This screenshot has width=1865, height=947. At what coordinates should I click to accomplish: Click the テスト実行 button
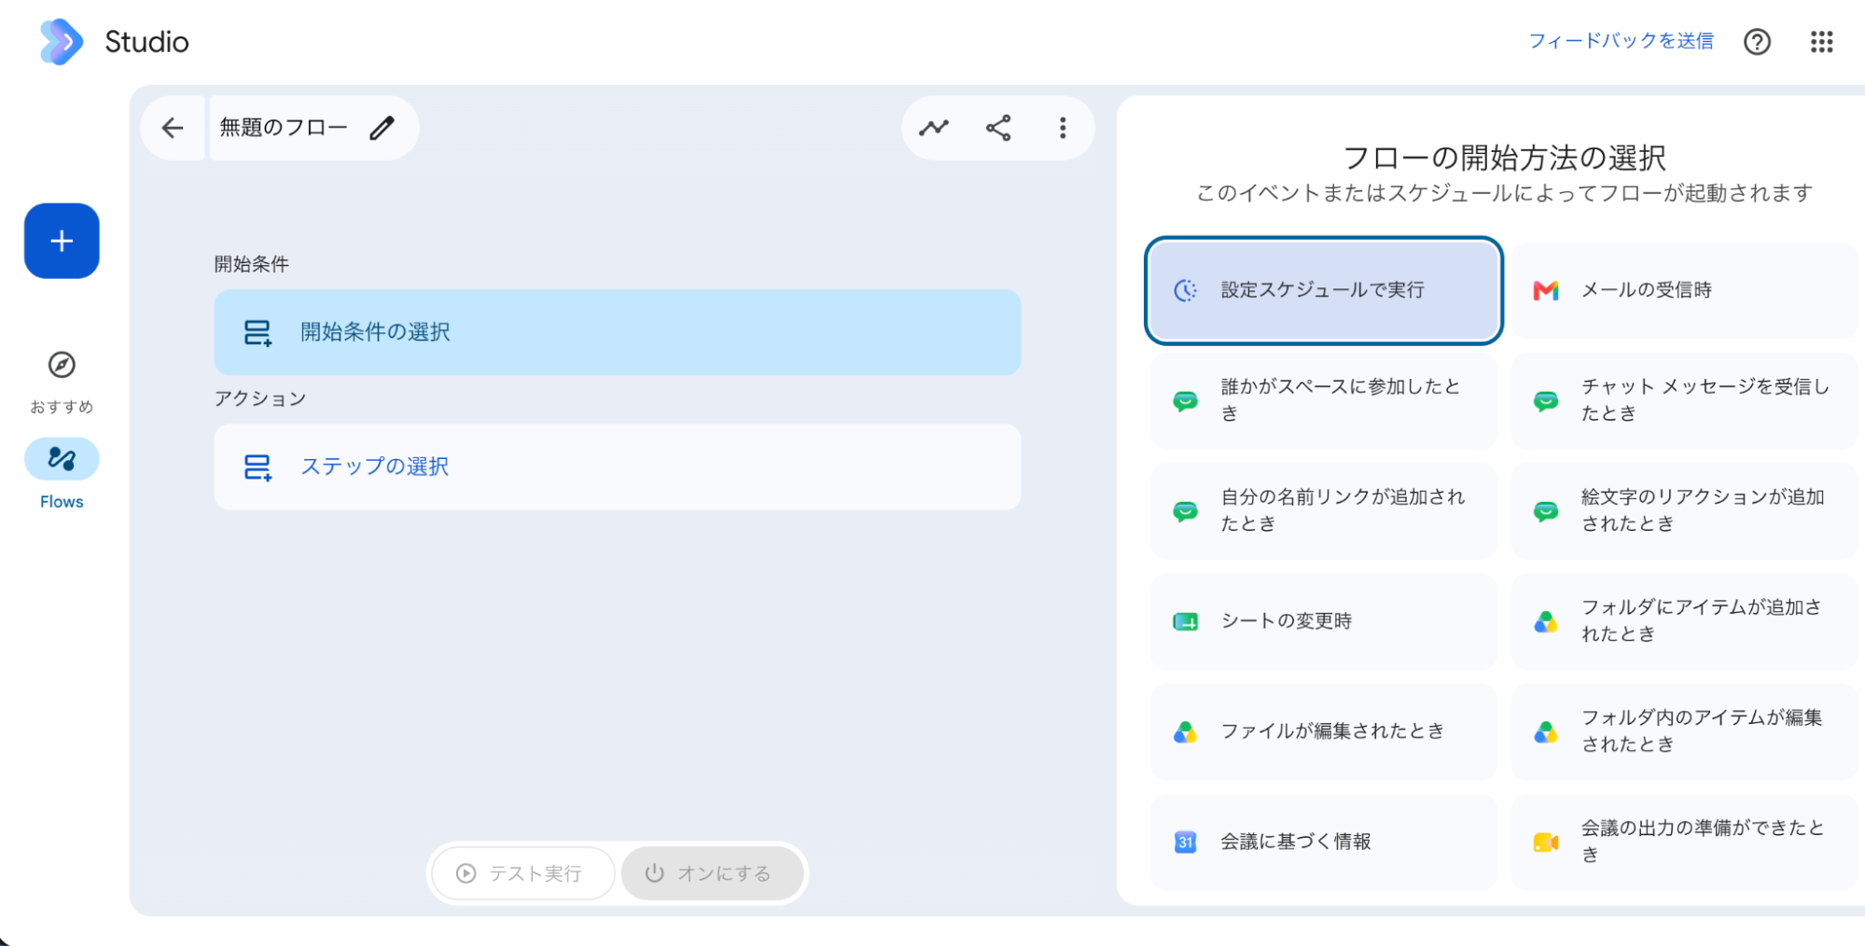522,873
